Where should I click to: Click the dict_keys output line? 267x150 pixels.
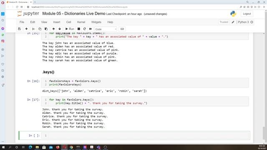click(x=94, y=91)
